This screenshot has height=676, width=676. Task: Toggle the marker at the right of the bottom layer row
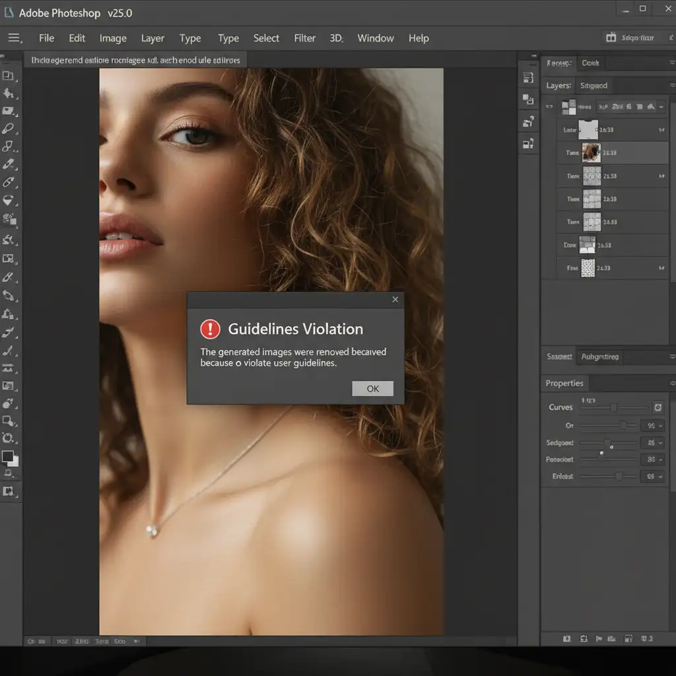point(661,268)
